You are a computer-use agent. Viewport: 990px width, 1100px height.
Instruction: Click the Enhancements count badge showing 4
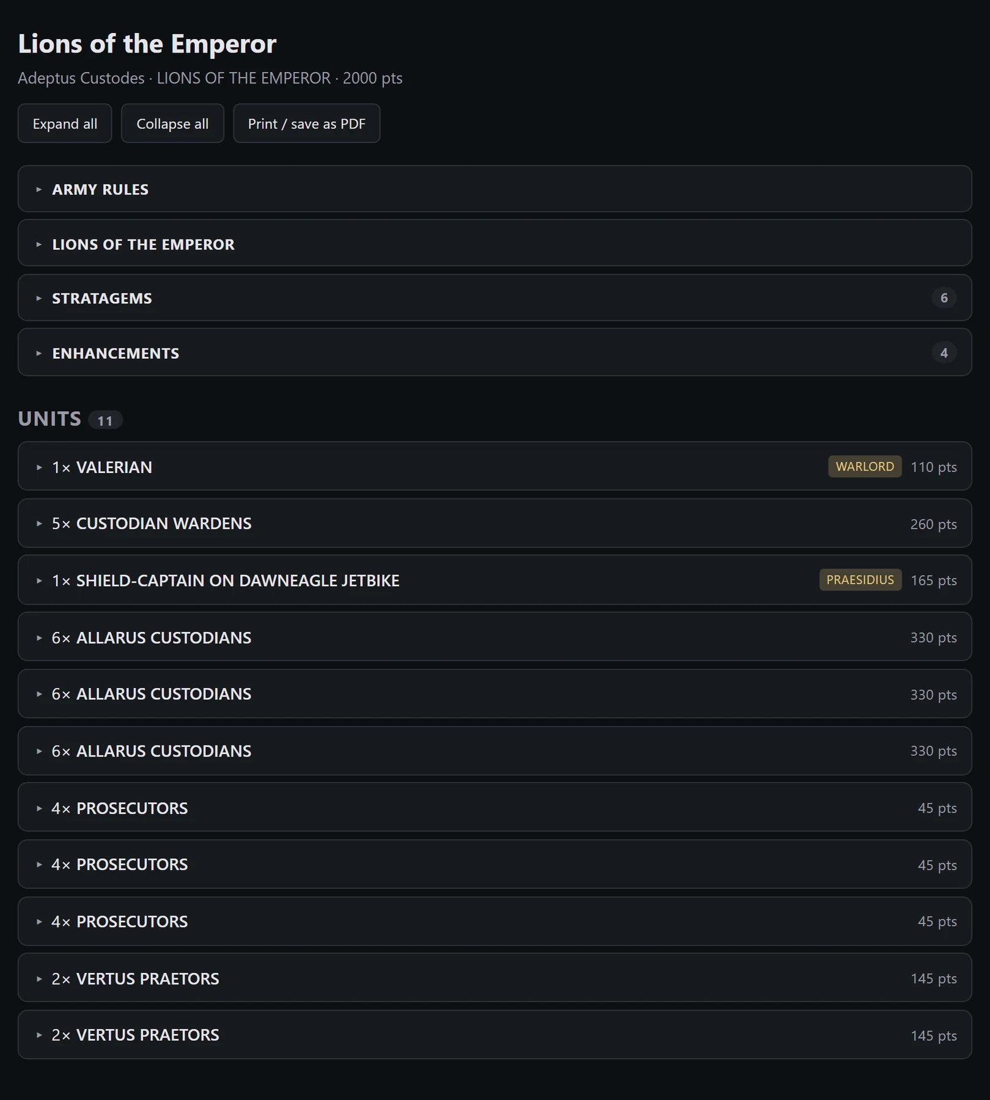click(x=944, y=353)
